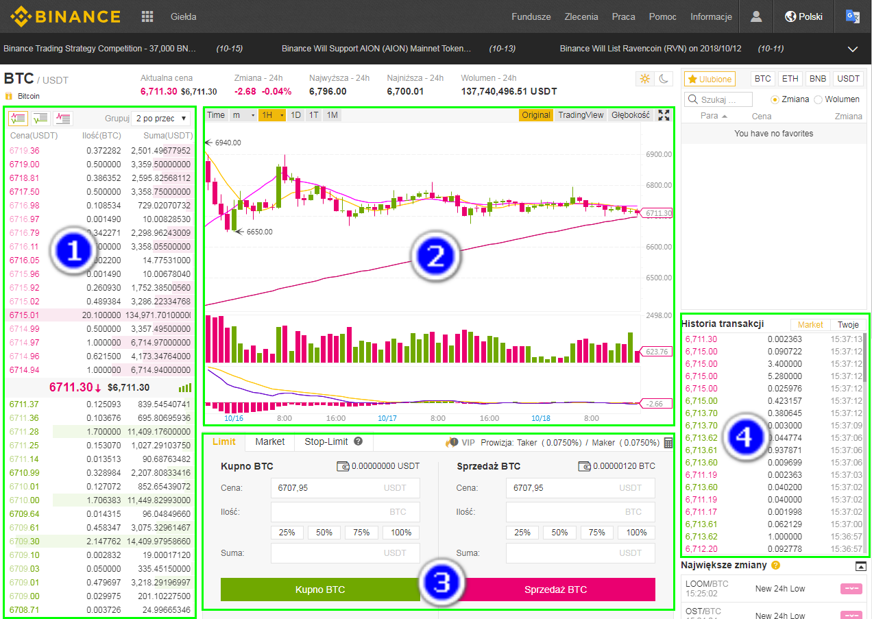This screenshot has width=872, height=619.
Task: Set buy amount to 25%
Action: [288, 533]
